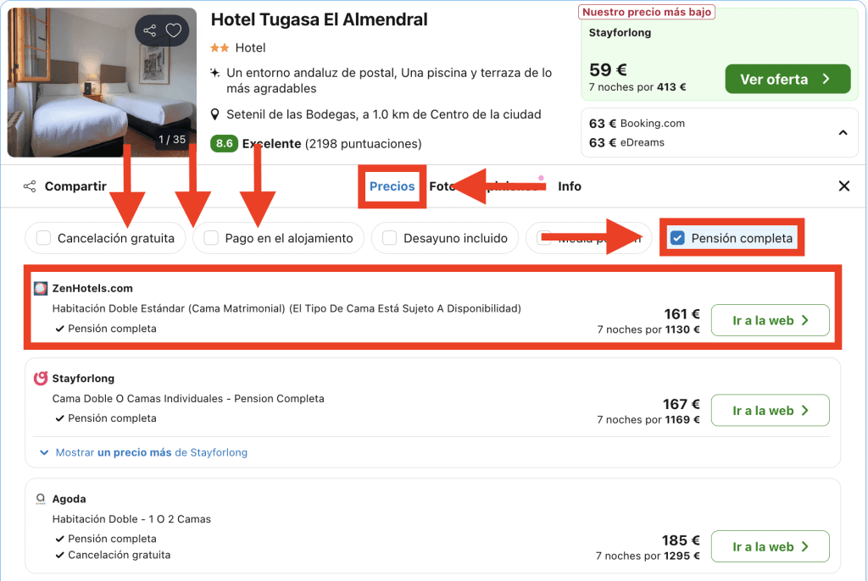Viewport: 868px width, 581px height.
Task: Click the location pin icon
Action: (216, 114)
